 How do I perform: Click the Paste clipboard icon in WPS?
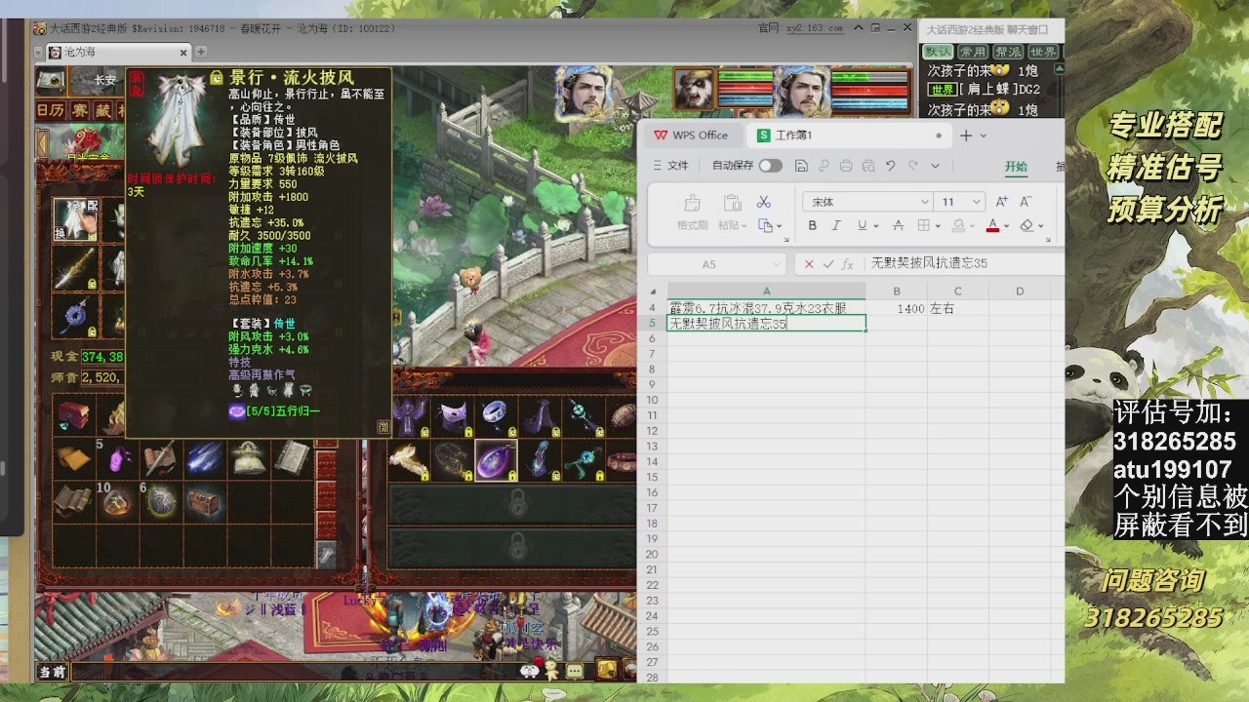[x=732, y=203]
